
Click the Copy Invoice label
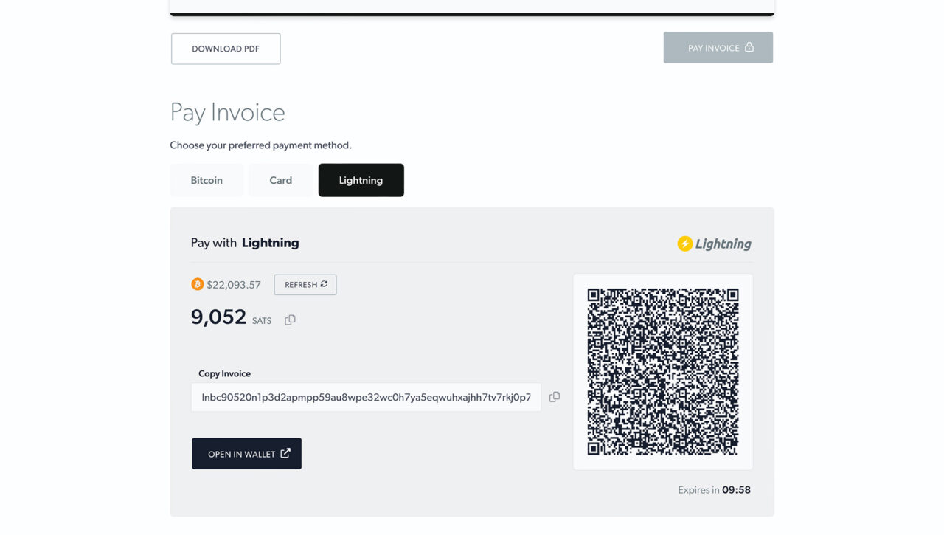point(224,373)
